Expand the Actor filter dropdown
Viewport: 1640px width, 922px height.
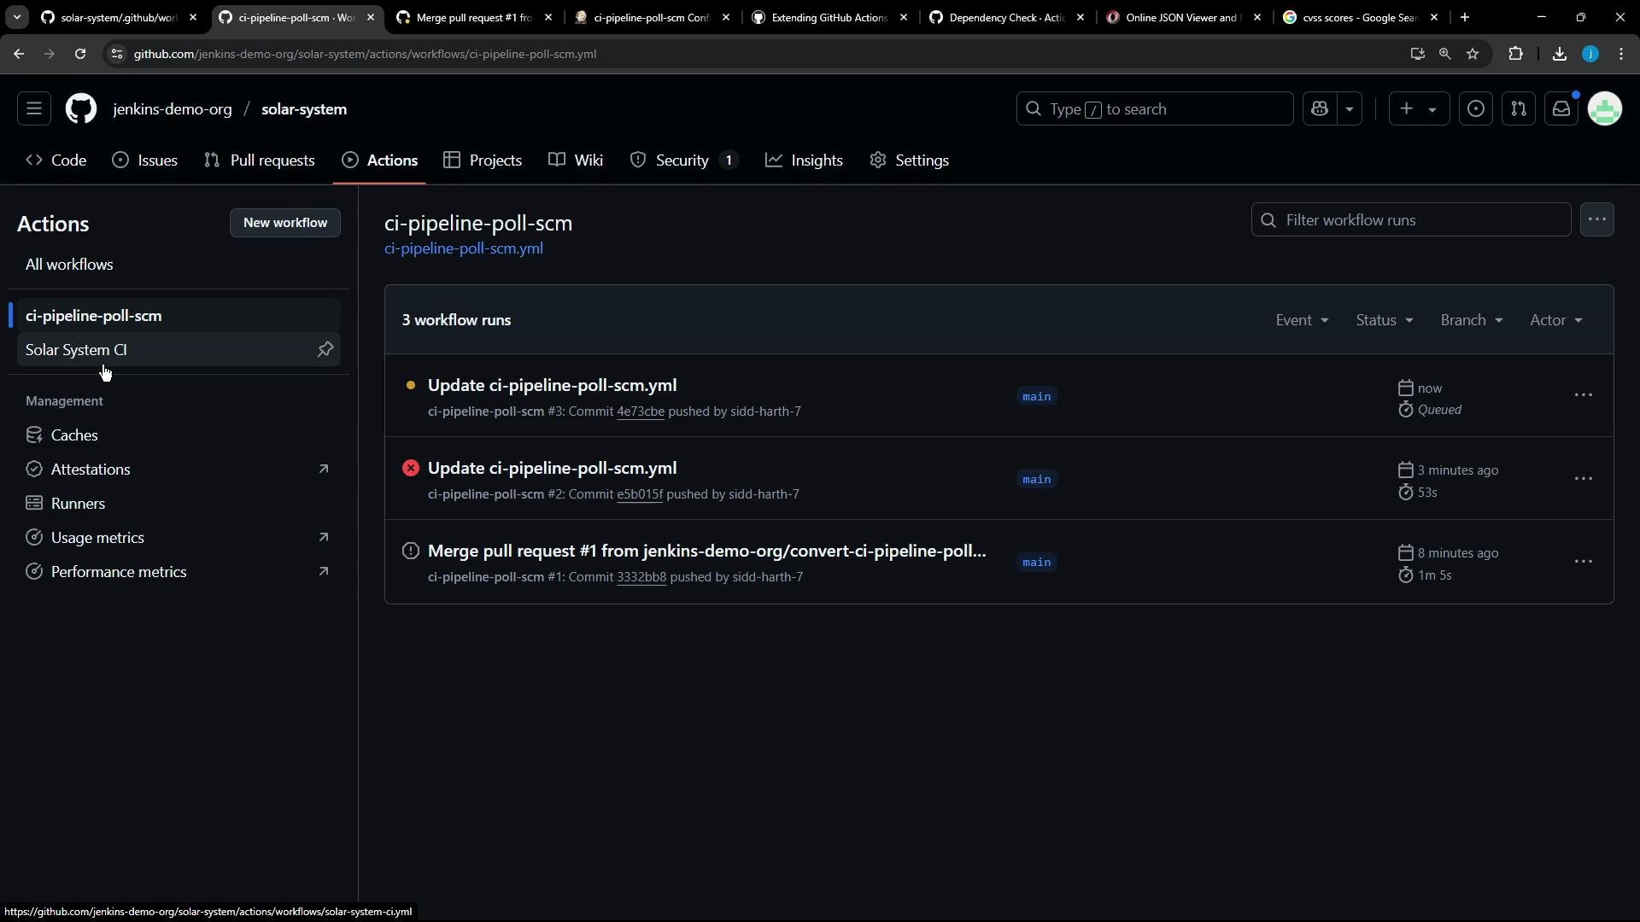(x=1555, y=320)
